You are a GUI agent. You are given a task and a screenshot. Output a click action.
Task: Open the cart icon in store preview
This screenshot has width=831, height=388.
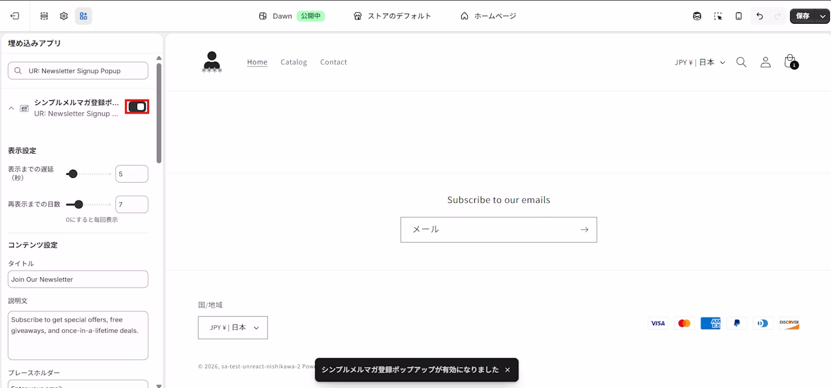coord(789,61)
